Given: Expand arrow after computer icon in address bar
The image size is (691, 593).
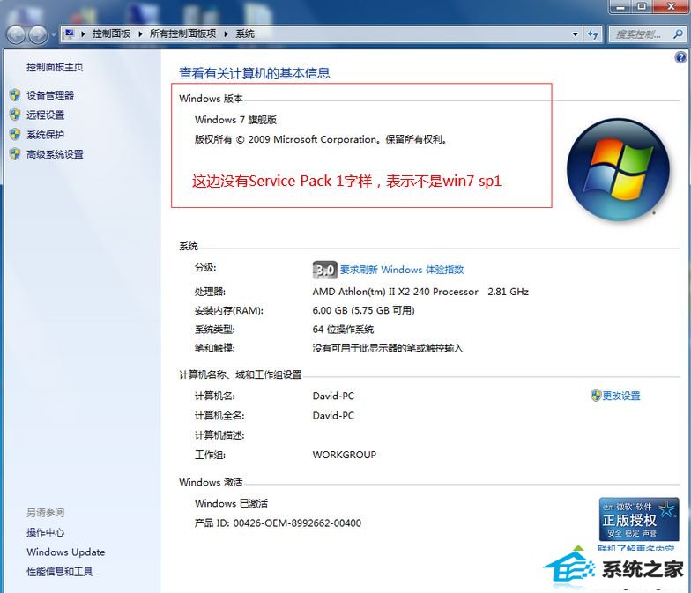Looking at the screenshot, I should [x=83, y=33].
